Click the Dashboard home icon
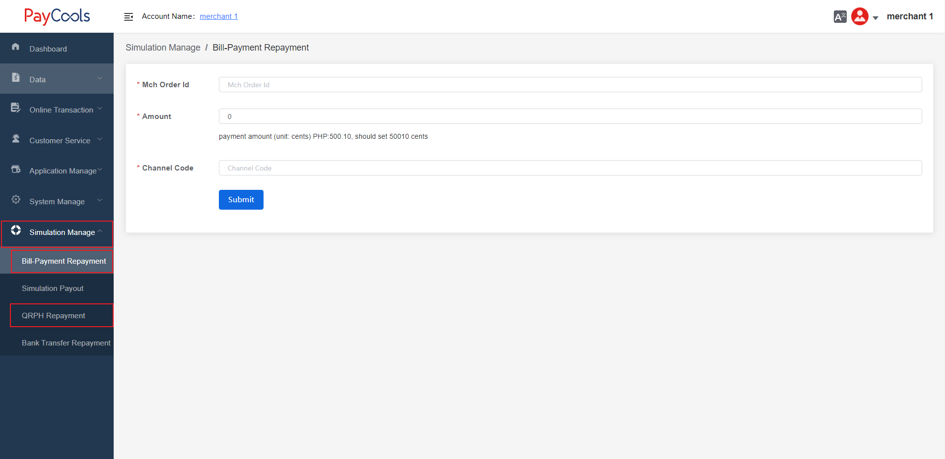945x459 pixels. pyautogui.click(x=16, y=47)
